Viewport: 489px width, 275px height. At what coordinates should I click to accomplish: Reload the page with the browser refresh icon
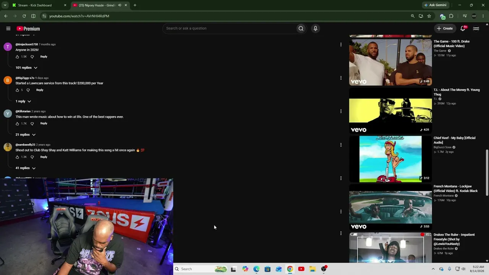click(24, 16)
